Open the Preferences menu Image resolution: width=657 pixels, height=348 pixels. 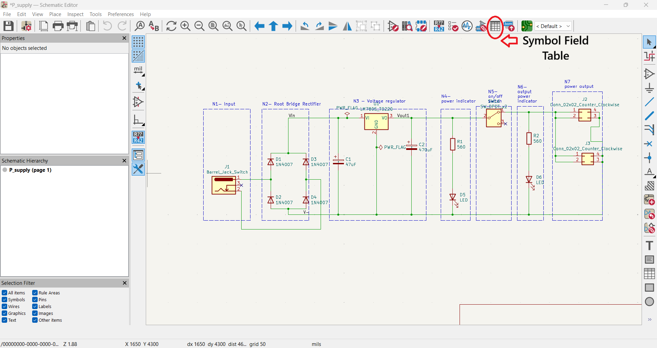[120, 14]
